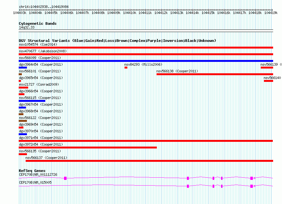Click the red bar under nsv566137
This screenshot has height=204, width=282.
[149, 161]
